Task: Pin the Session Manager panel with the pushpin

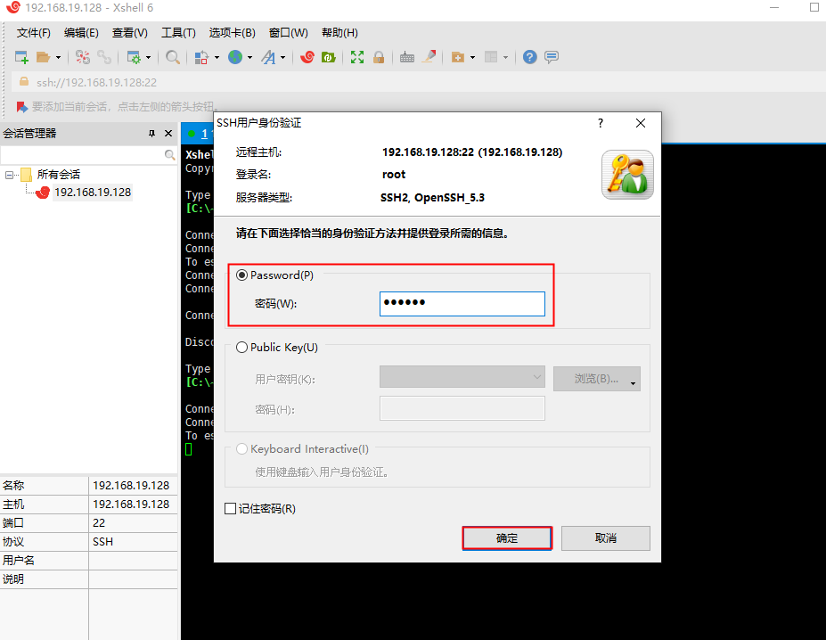Action: click(151, 134)
